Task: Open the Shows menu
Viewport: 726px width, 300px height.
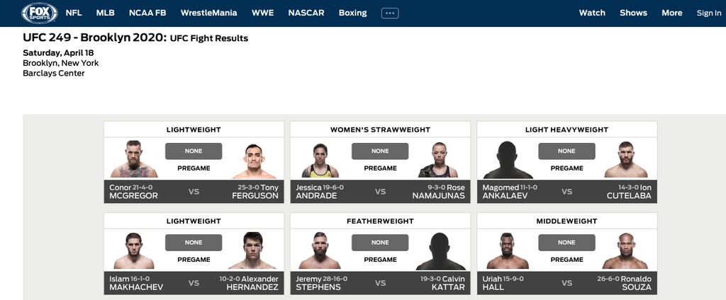Action: point(633,13)
